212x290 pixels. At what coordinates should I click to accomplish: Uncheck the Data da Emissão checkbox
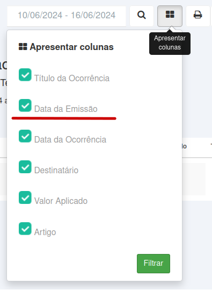[25, 105]
